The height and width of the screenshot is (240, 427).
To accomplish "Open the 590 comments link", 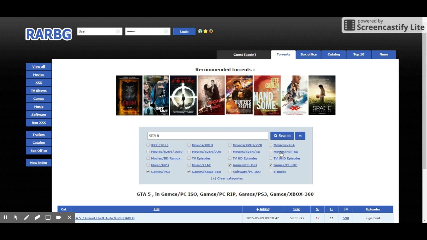I will point(346,218).
